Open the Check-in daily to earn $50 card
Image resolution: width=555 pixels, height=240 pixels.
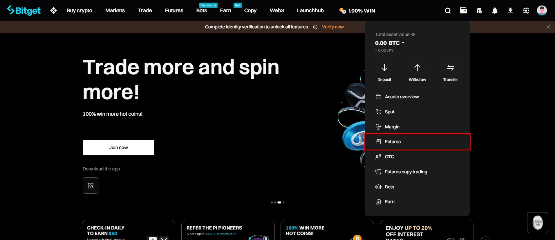(x=129, y=230)
